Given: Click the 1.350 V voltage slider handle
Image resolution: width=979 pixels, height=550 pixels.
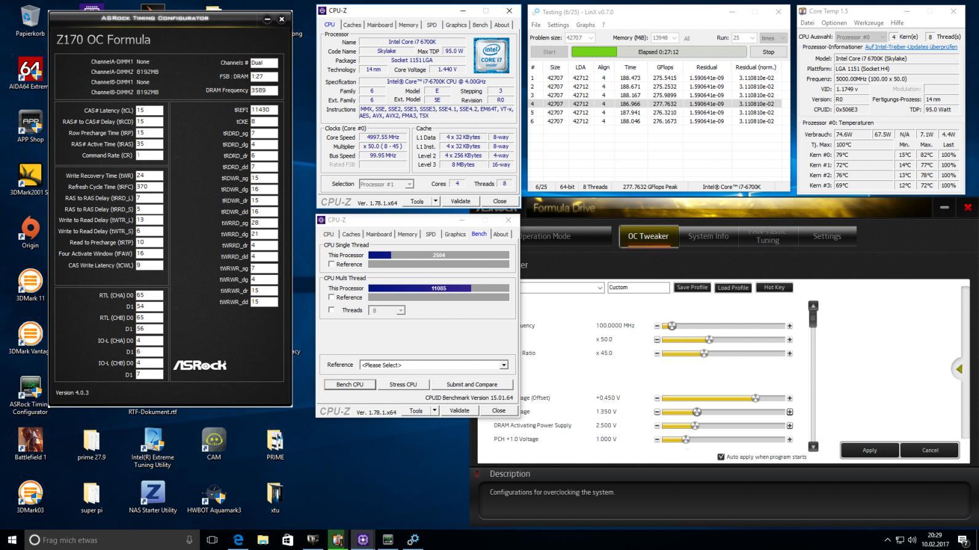Looking at the screenshot, I should click(697, 412).
